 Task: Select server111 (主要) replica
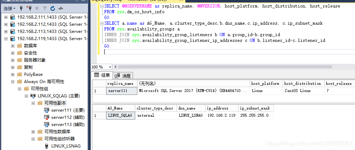[68, 110]
